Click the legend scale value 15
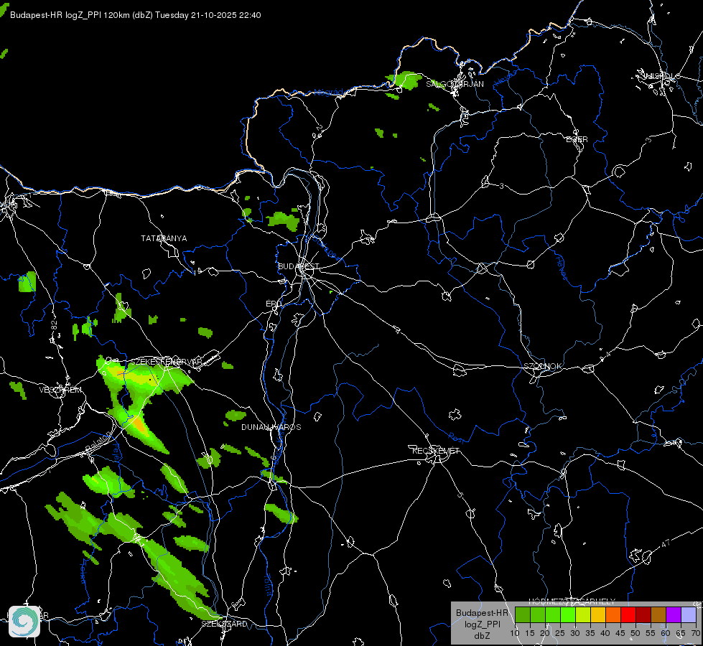 click(530, 634)
